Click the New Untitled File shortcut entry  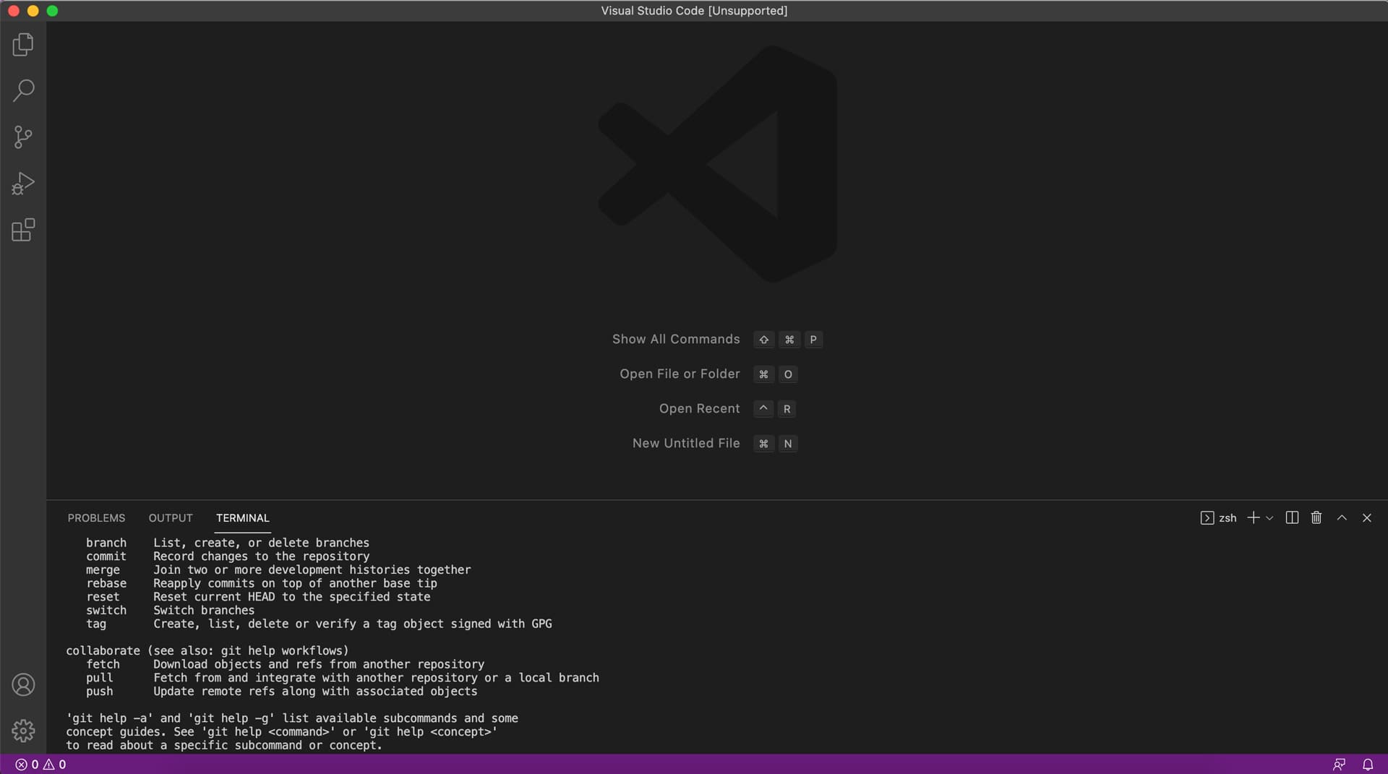coord(685,443)
